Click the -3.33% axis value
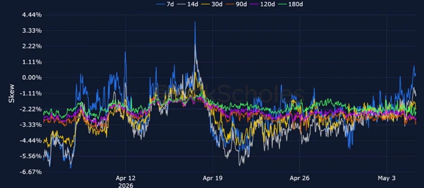This screenshot has width=424, height=188. point(31,124)
